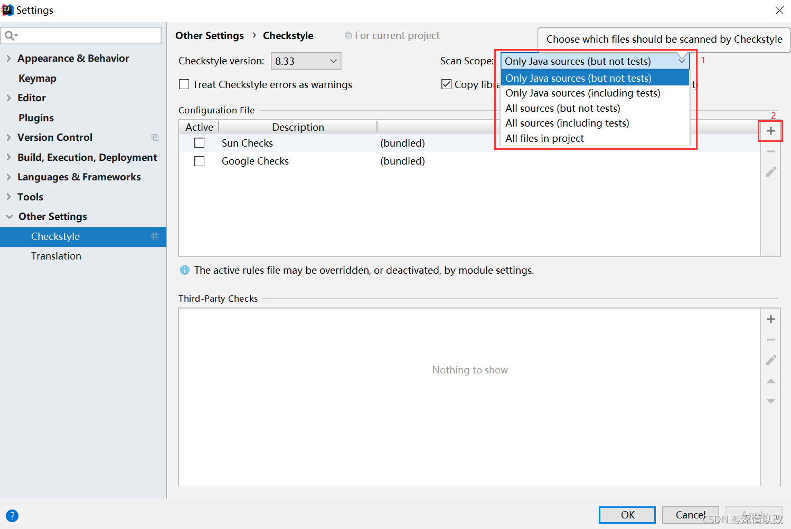Select Only Java sources (including tests)
The width and height of the screenshot is (791, 529).
[x=595, y=93]
